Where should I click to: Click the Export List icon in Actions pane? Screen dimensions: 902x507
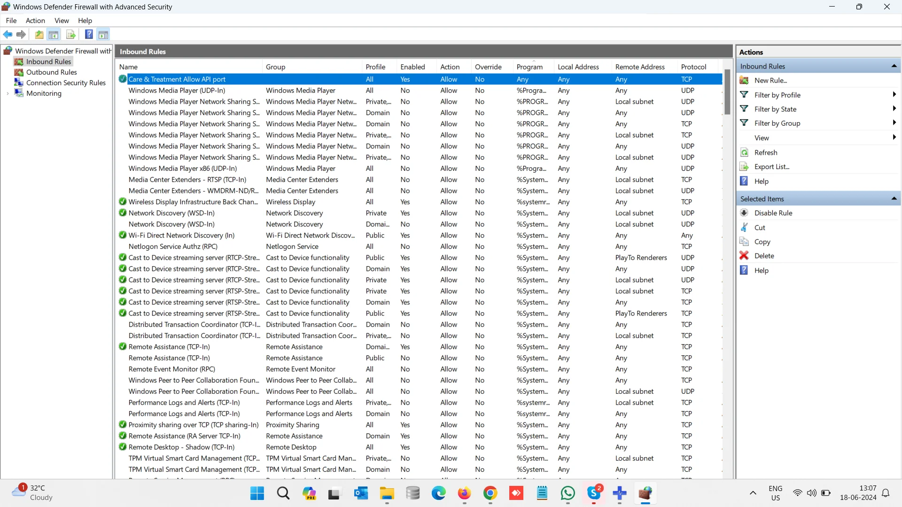coord(744,167)
